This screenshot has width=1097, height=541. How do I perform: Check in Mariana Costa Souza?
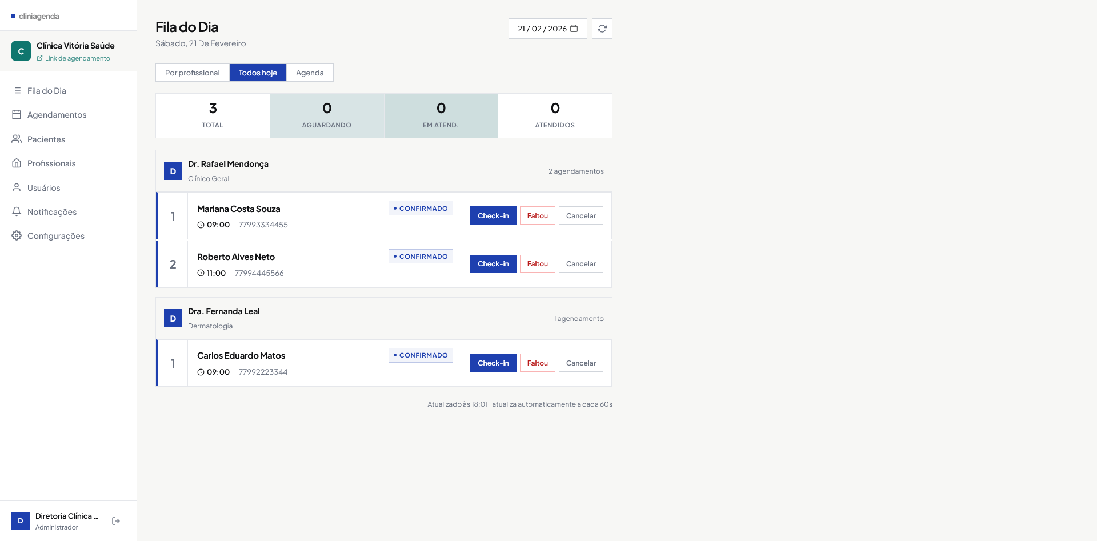493,215
